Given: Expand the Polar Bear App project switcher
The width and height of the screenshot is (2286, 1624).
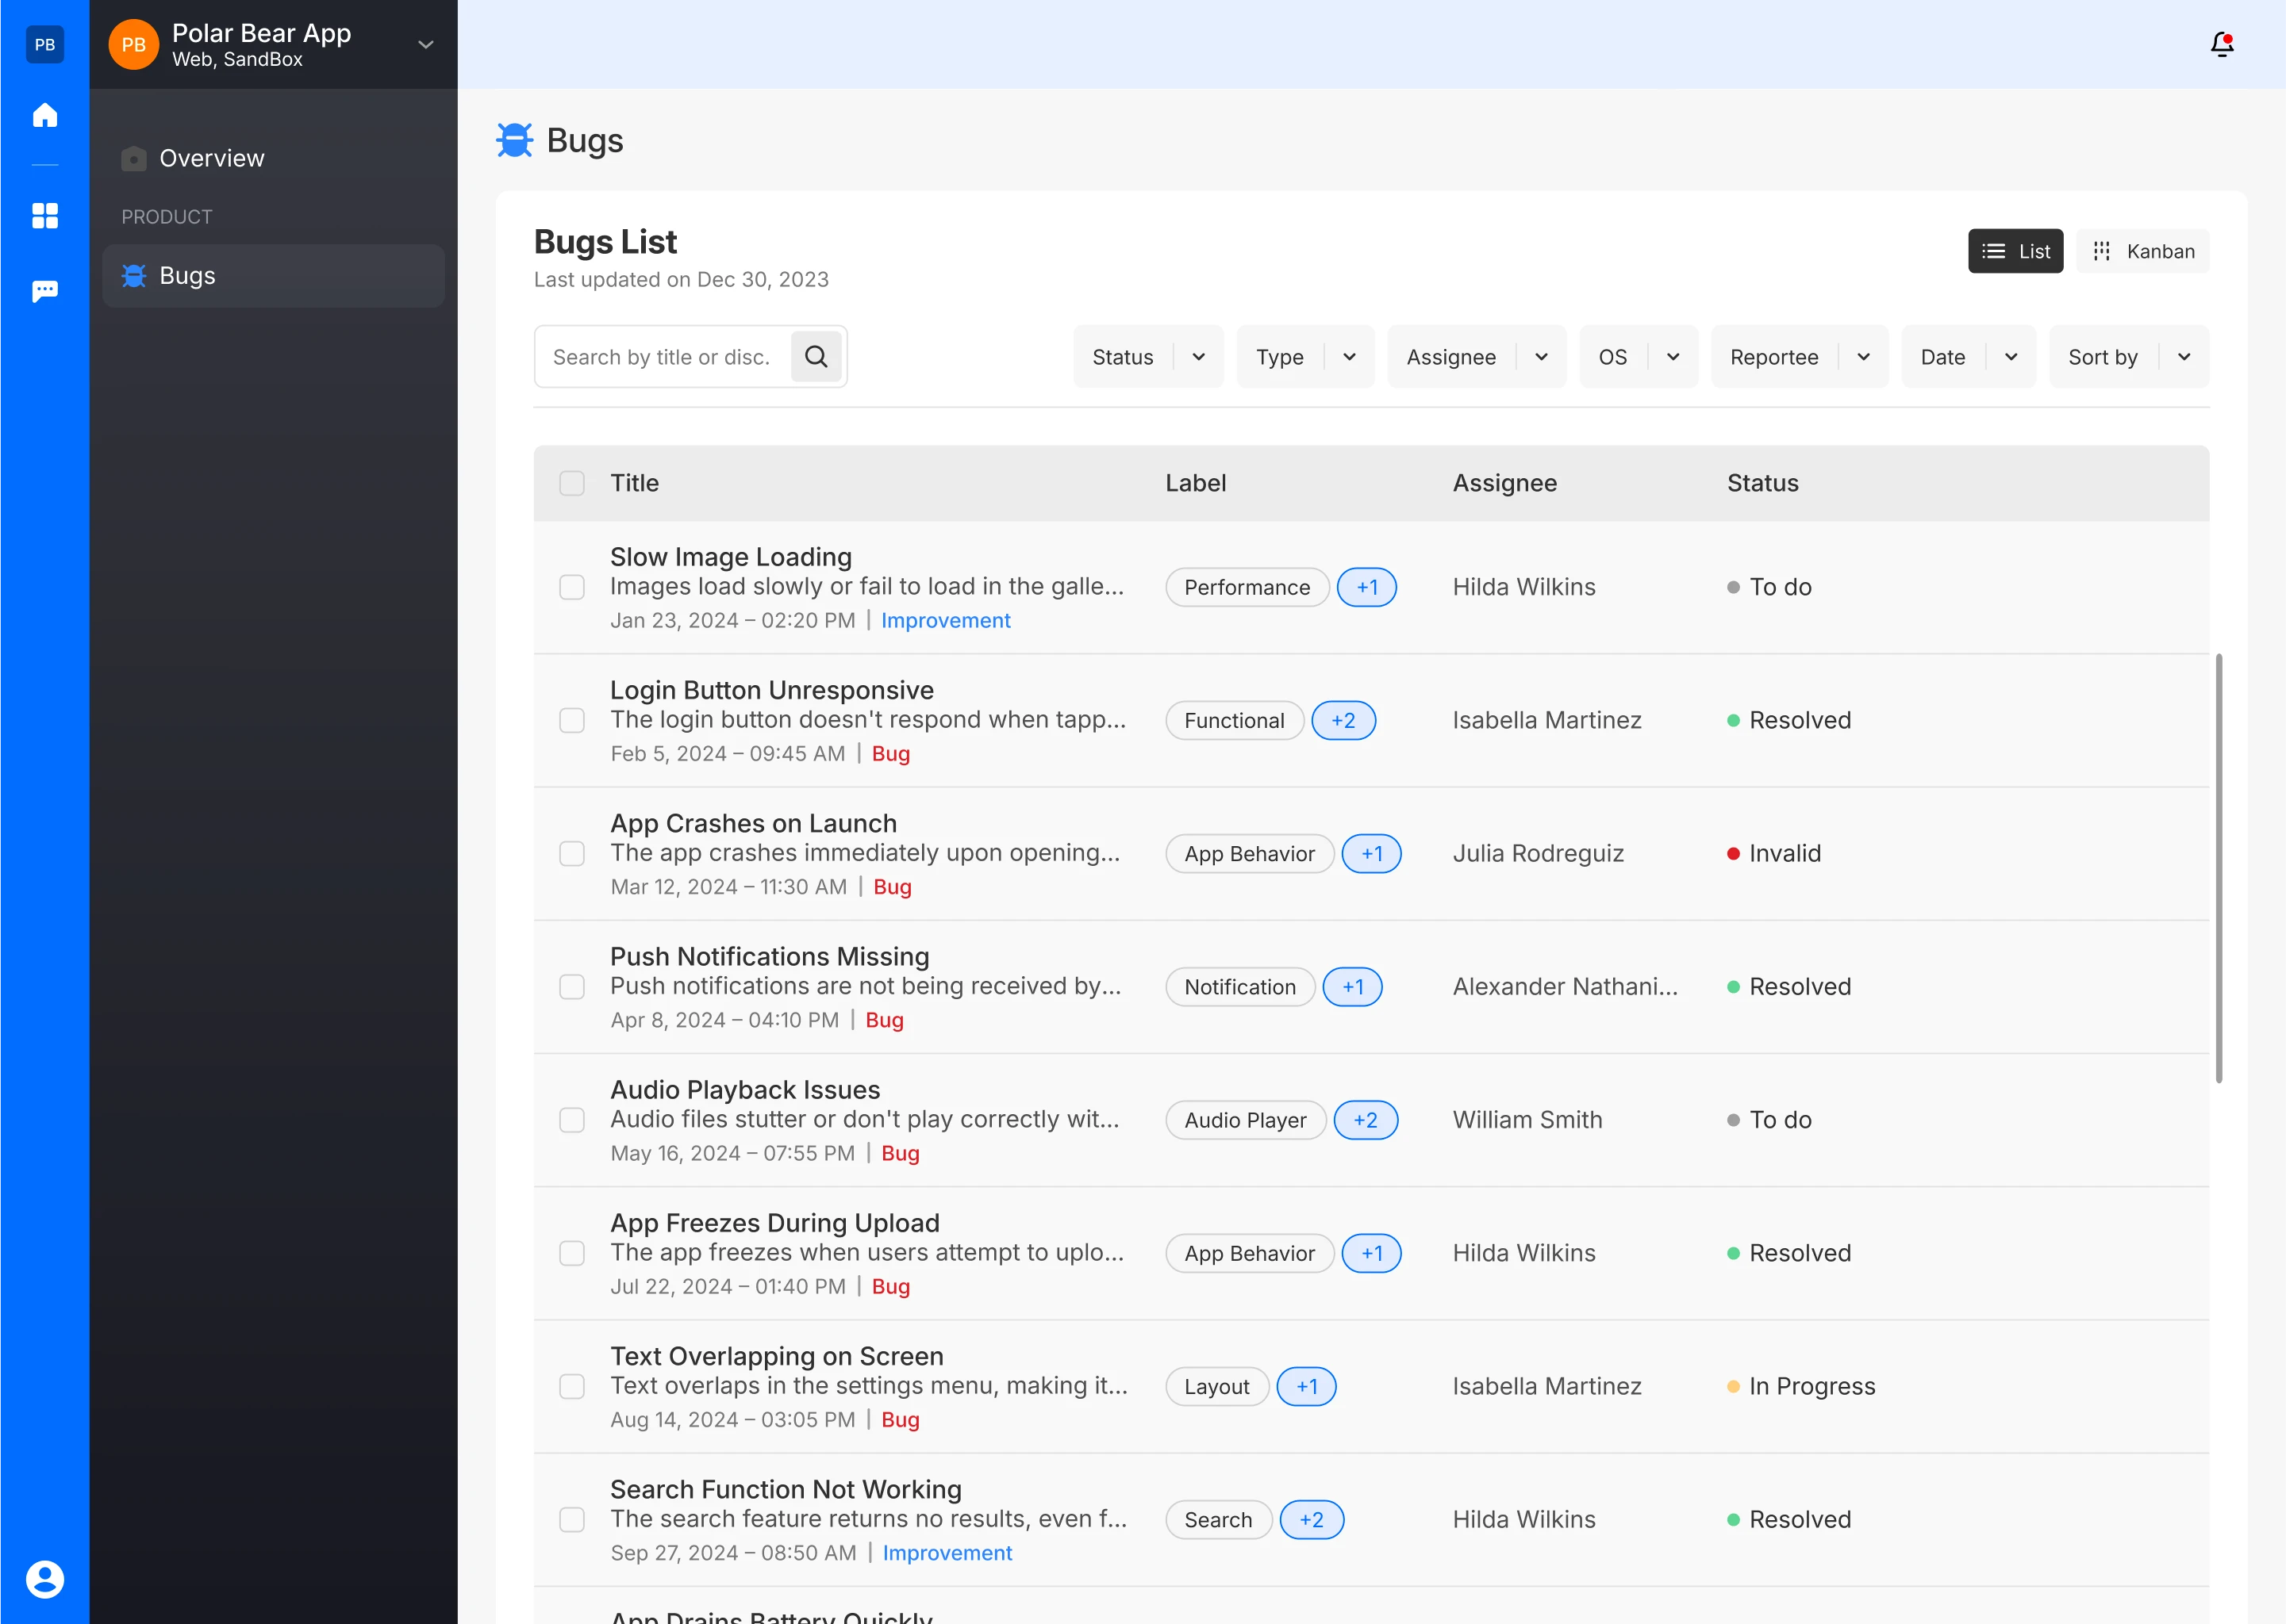Looking at the screenshot, I should [x=425, y=44].
